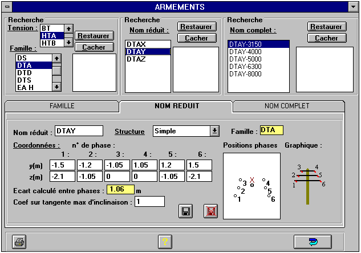The width and height of the screenshot is (361, 253).
Task: Click the red delete icon
Action: click(x=212, y=211)
